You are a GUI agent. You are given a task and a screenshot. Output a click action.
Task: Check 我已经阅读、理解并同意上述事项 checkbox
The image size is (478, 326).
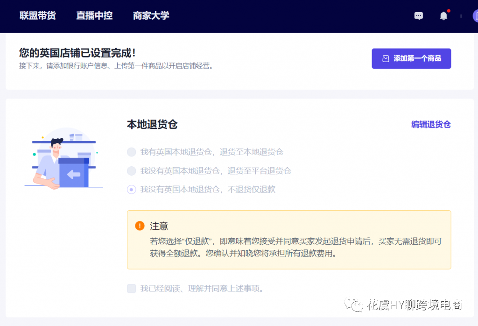click(132, 289)
